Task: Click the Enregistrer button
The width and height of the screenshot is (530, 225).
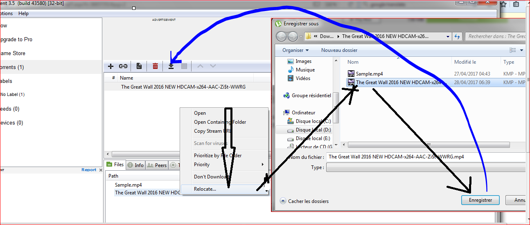Action: [x=480, y=200]
